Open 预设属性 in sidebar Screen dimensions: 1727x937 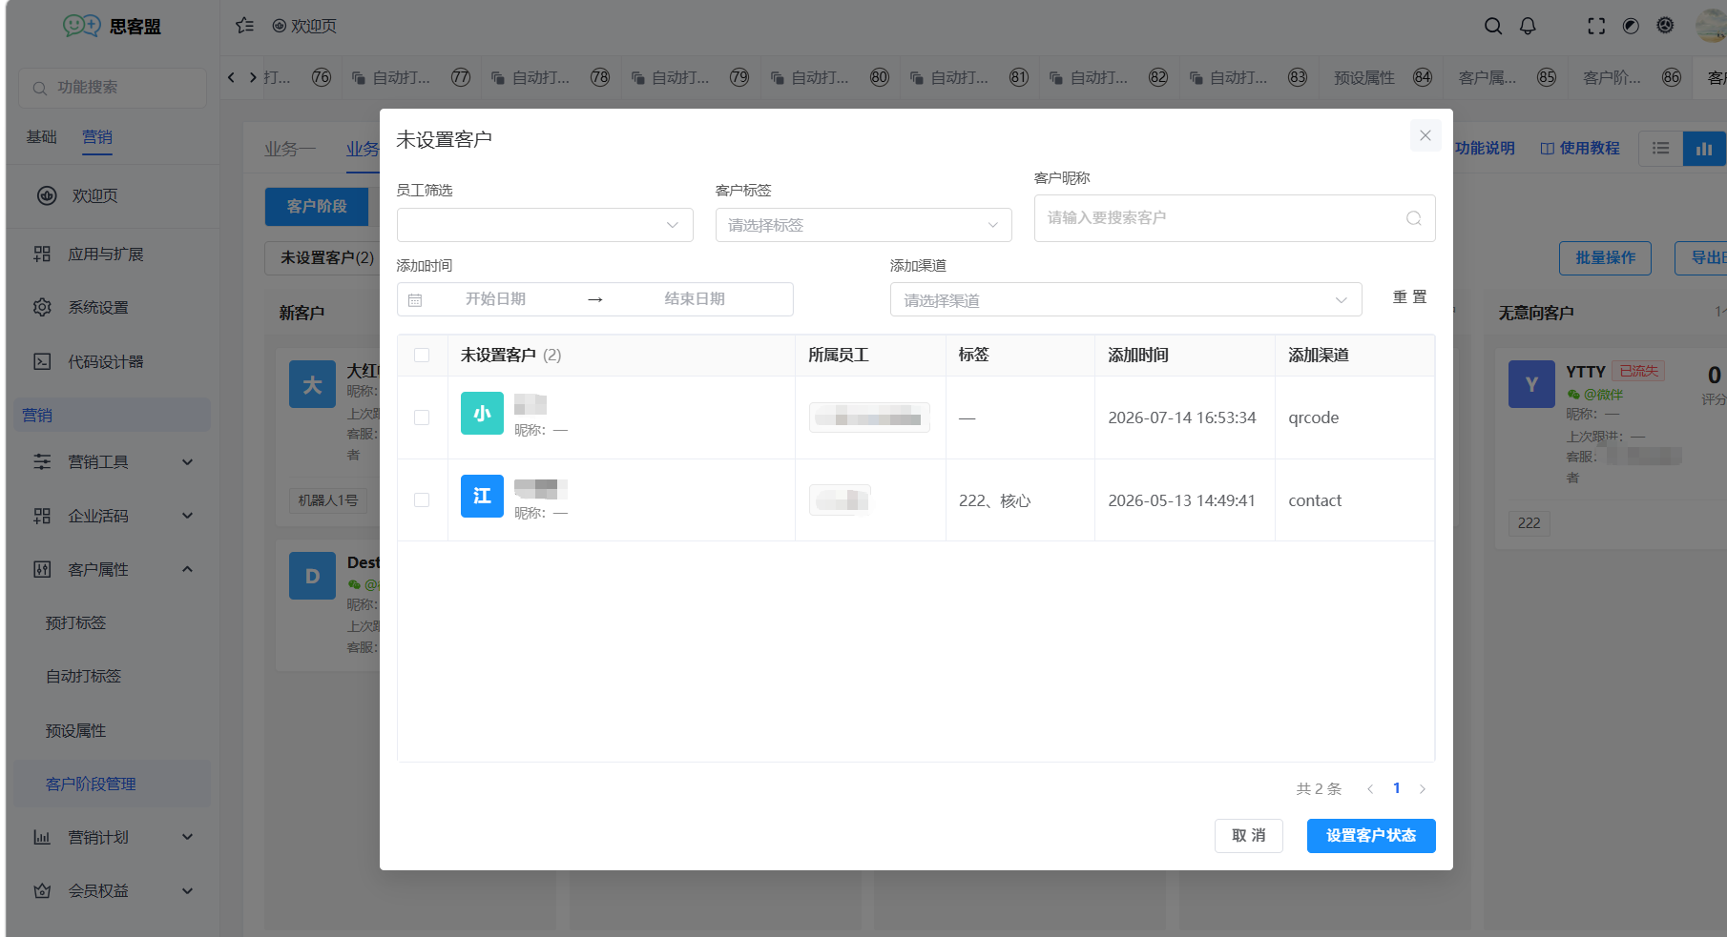(76, 730)
